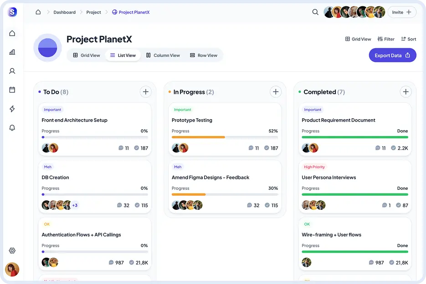Click the Invite button in the top bar
The image size is (426, 284).
401,12
